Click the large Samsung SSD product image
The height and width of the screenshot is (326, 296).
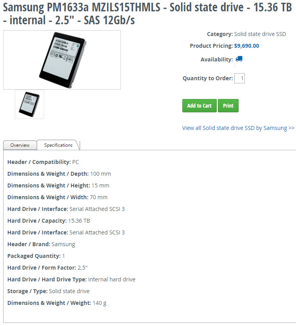62,60
